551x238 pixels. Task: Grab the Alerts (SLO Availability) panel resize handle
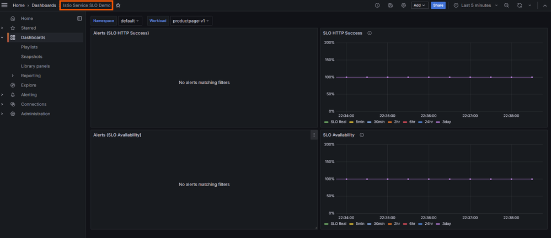point(316,228)
